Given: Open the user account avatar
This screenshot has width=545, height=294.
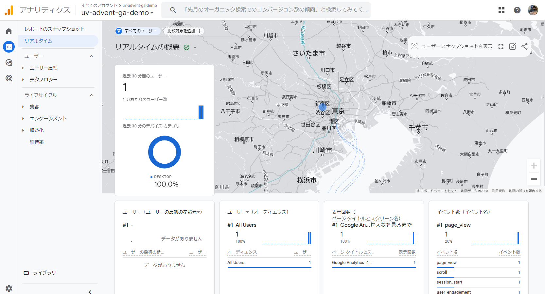Looking at the screenshot, I should pos(533,10).
